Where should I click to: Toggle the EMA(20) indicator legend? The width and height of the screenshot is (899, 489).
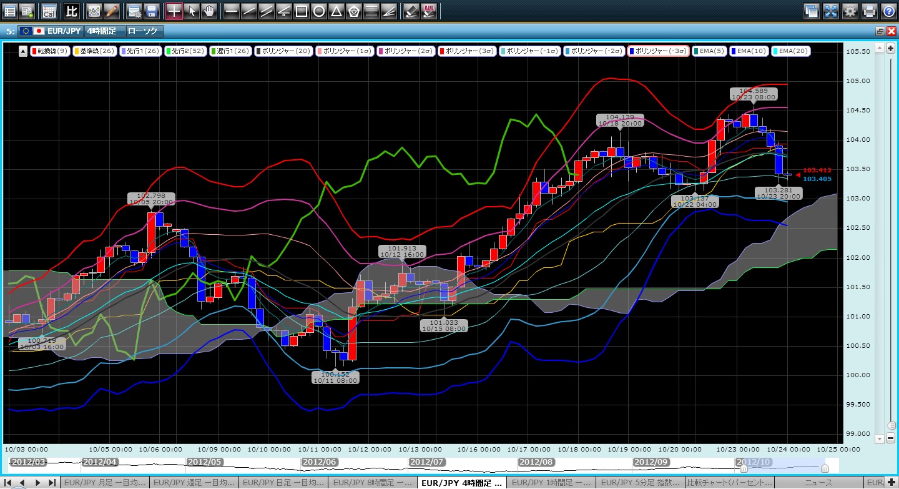click(791, 51)
